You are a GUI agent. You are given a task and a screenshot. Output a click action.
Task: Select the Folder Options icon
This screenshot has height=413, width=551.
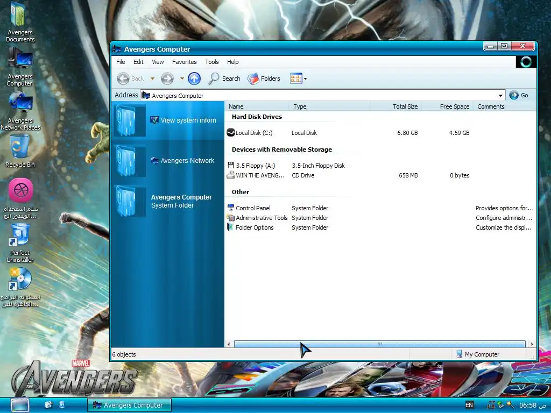pyautogui.click(x=230, y=227)
